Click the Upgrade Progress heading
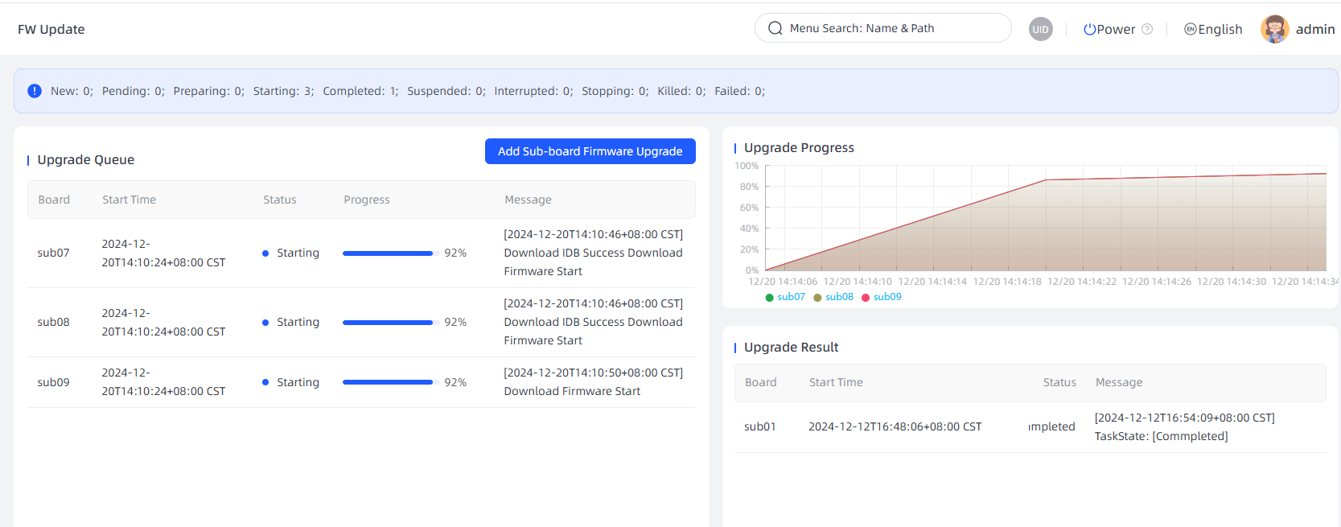 pyautogui.click(x=799, y=148)
